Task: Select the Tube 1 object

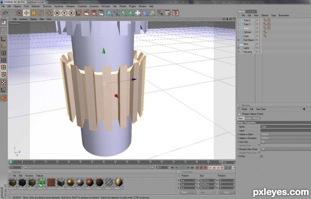Action: 247,24
